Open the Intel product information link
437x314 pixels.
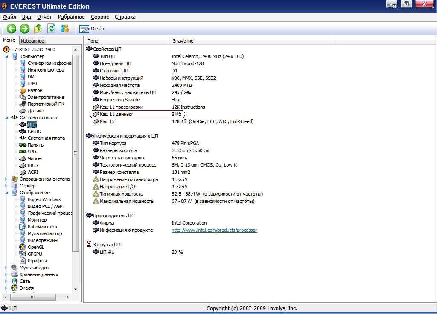click(214, 230)
